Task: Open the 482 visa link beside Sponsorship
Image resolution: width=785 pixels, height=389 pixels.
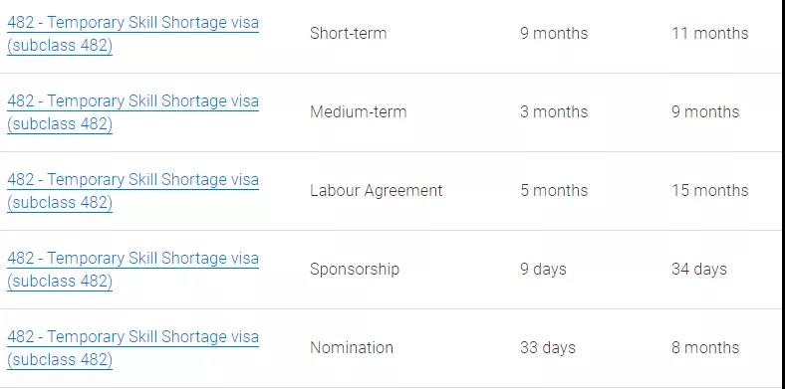Action: pos(132,270)
